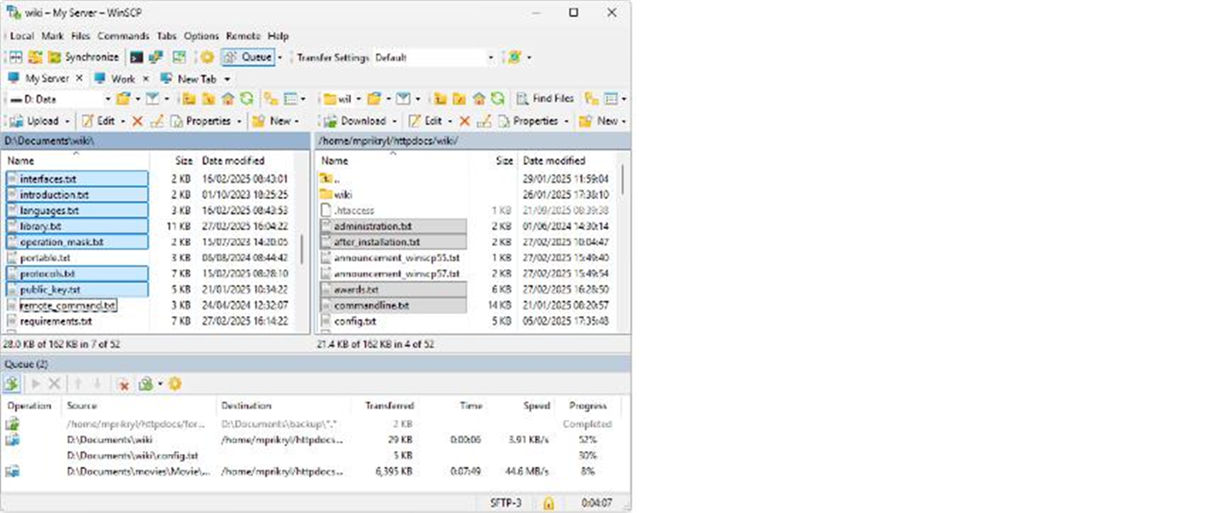Open the remote wiki folder row

click(343, 195)
